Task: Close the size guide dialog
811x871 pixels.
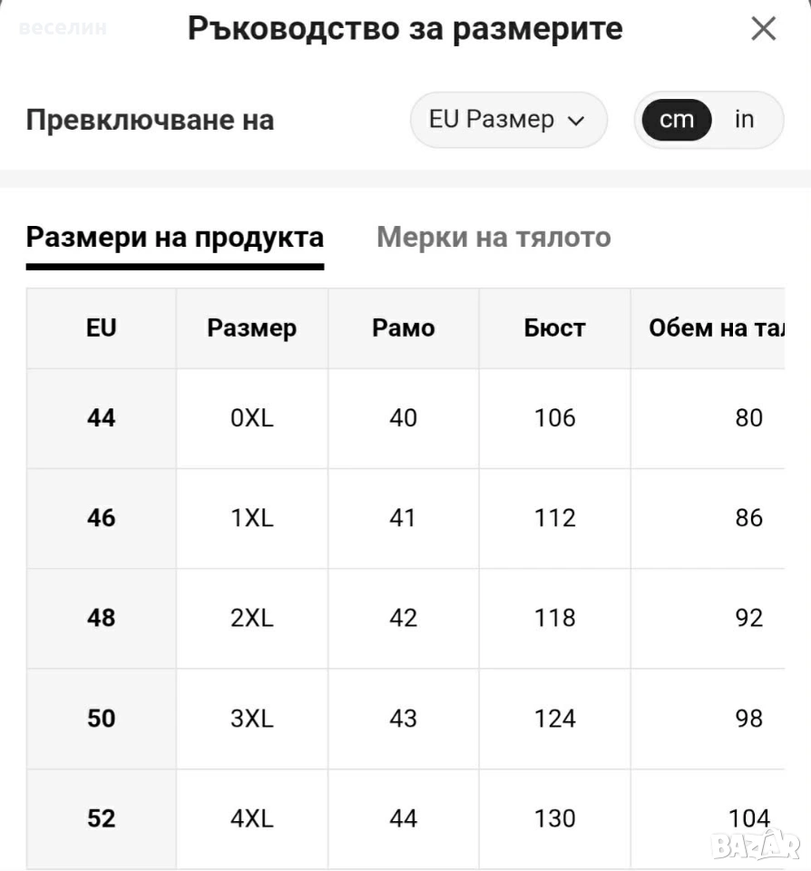Action: pos(763,28)
